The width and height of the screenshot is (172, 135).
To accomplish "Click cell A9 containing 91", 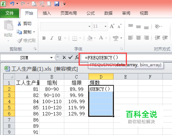I will click(27, 132).
